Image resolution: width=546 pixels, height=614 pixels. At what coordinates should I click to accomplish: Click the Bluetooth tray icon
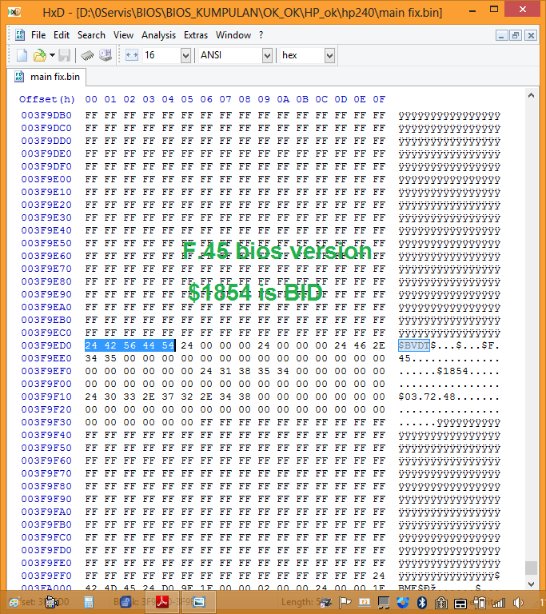(x=422, y=602)
